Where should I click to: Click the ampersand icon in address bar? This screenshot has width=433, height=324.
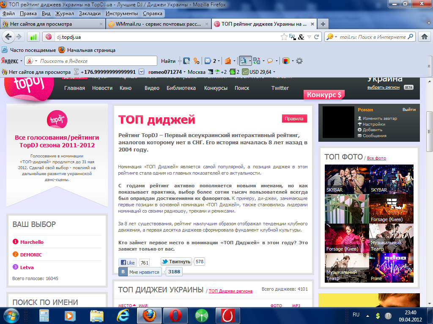301,37
